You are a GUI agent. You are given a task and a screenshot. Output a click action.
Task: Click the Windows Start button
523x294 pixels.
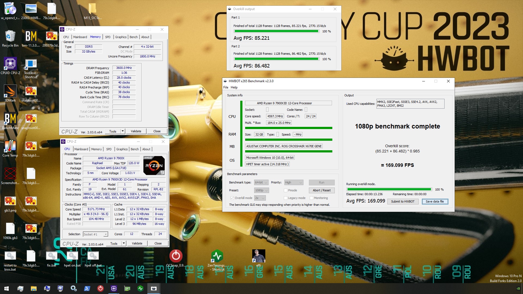[x=7, y=289]
